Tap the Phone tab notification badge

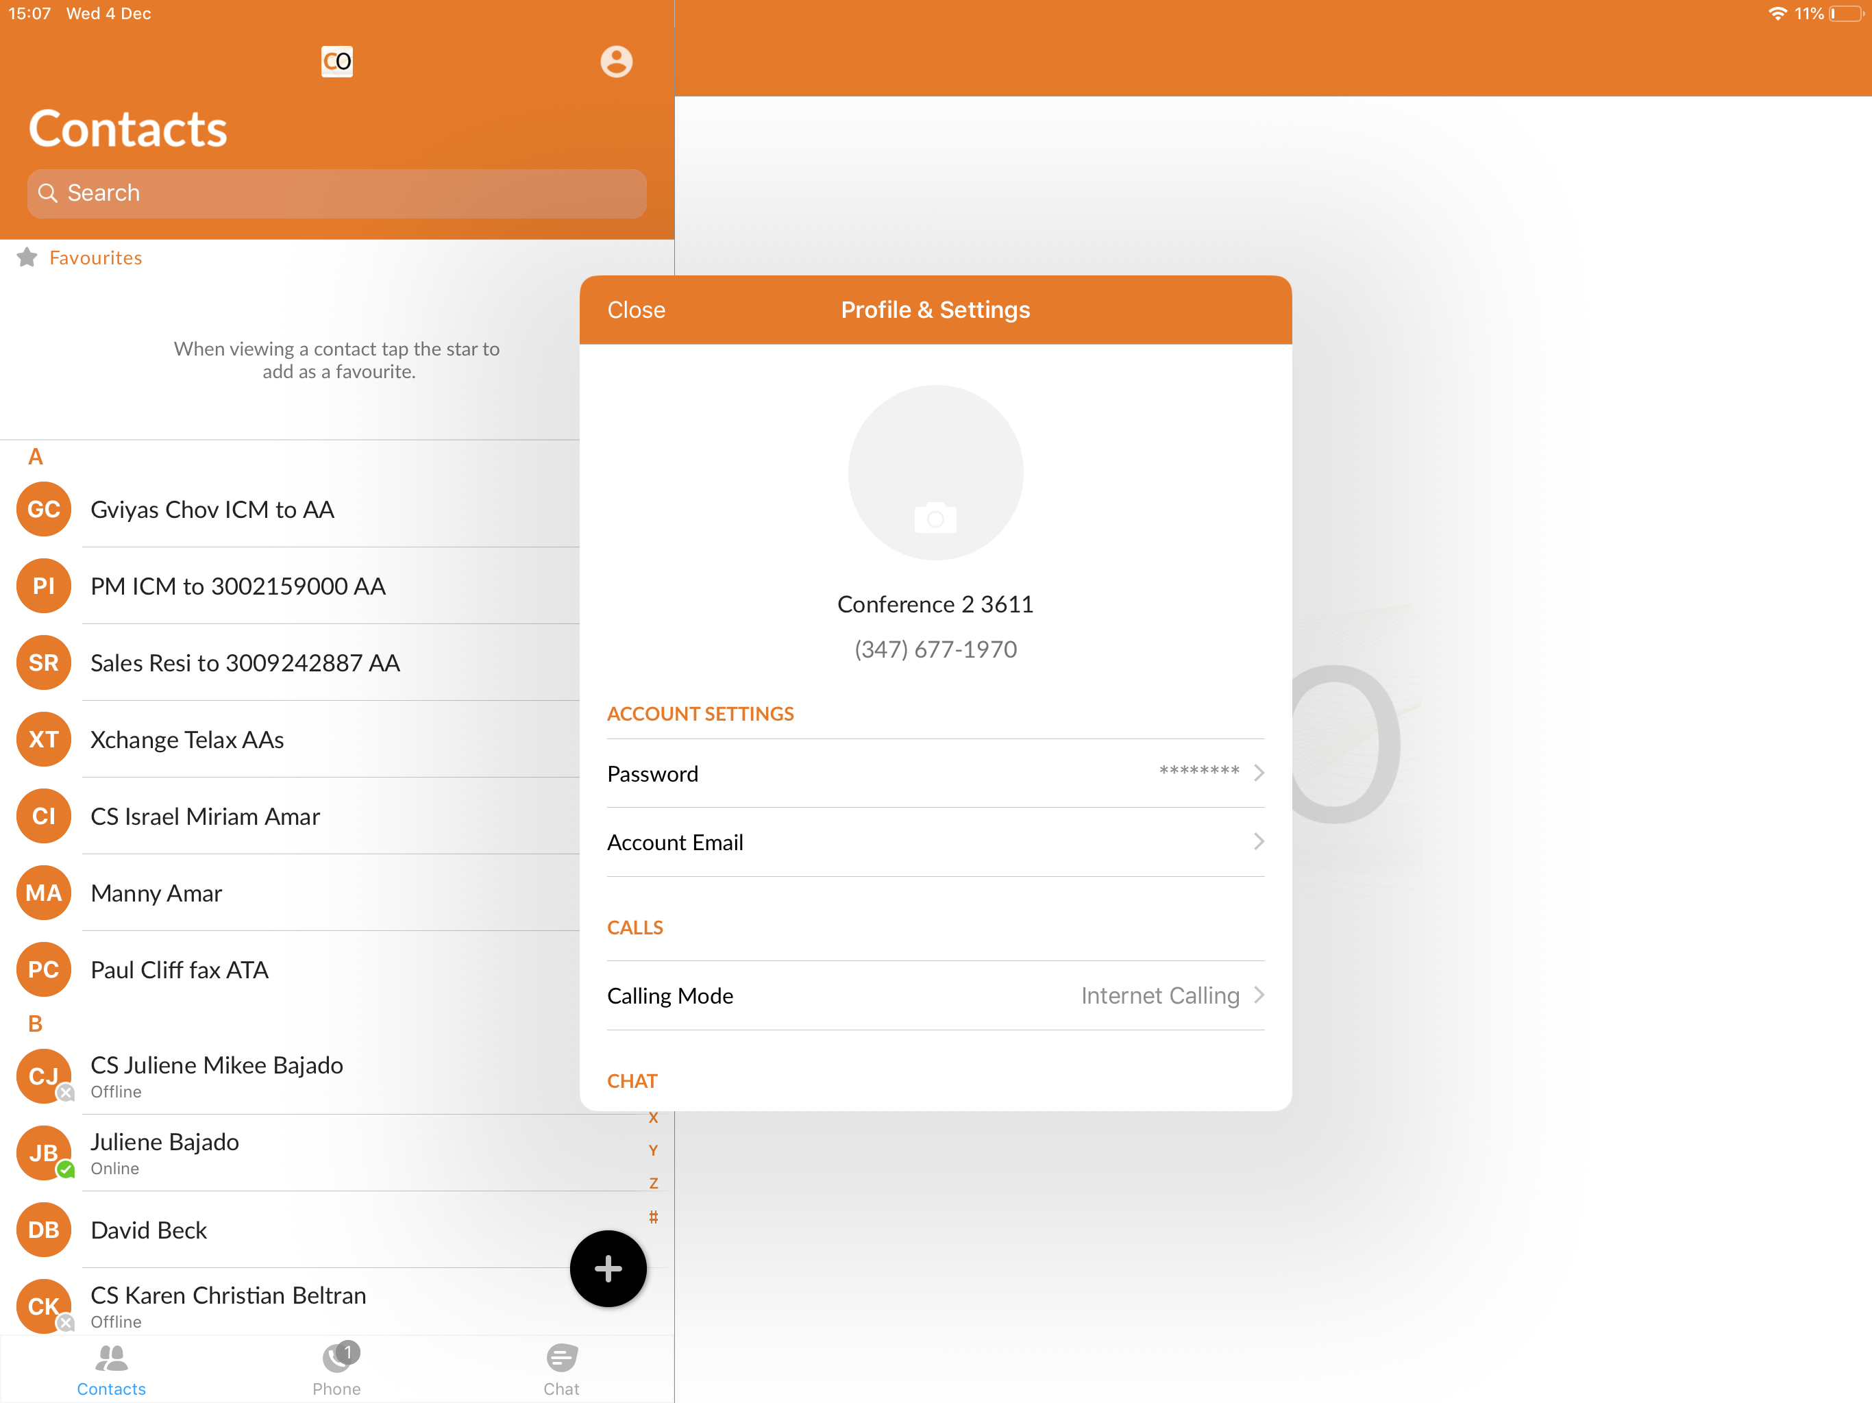click(348, 1352)
